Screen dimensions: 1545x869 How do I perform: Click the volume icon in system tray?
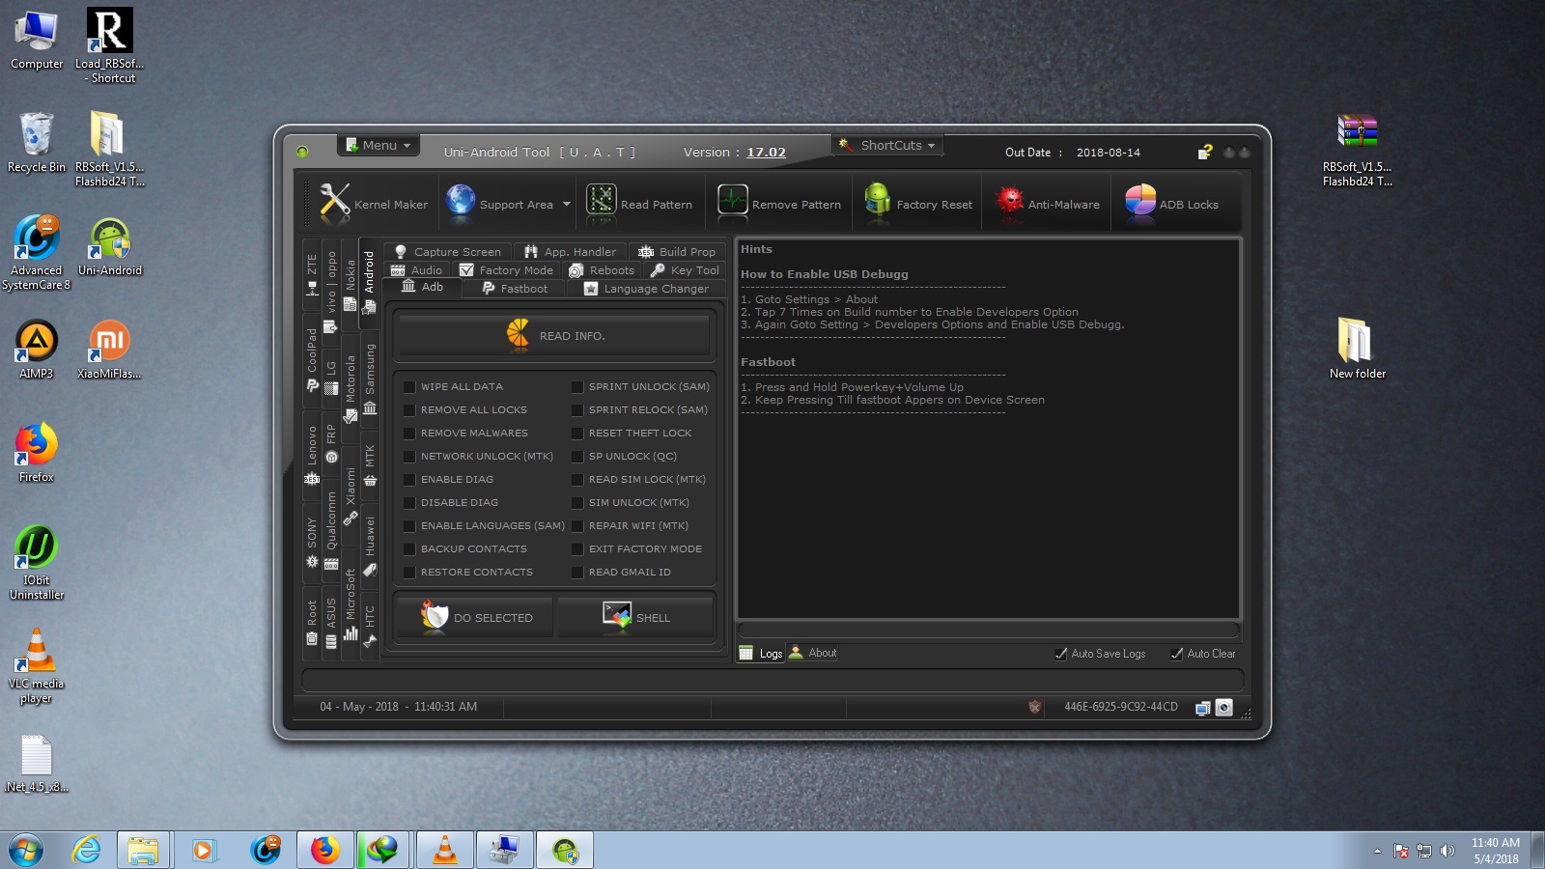click(x=1447, y=851)
